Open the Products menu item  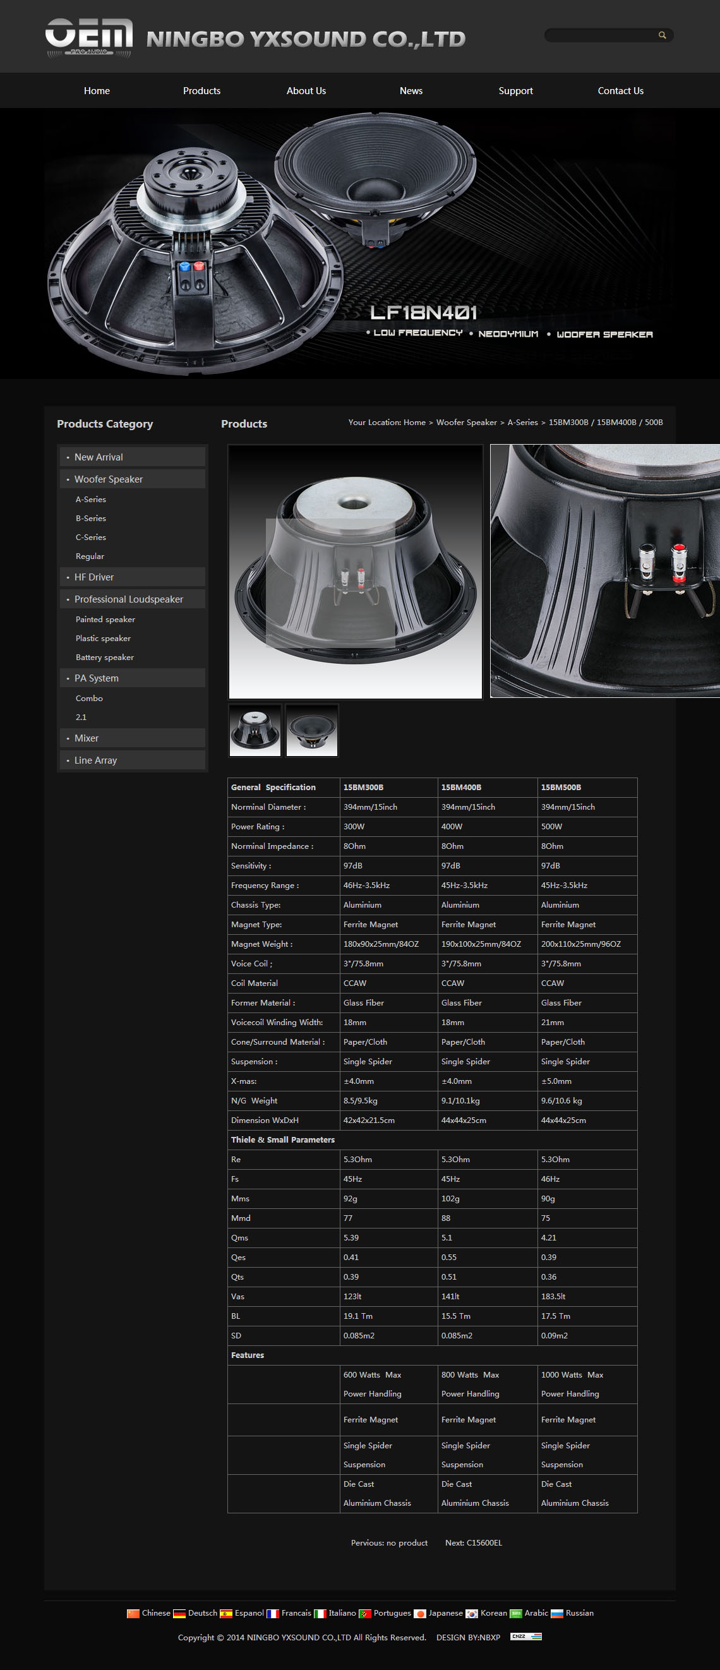(201, 91)
